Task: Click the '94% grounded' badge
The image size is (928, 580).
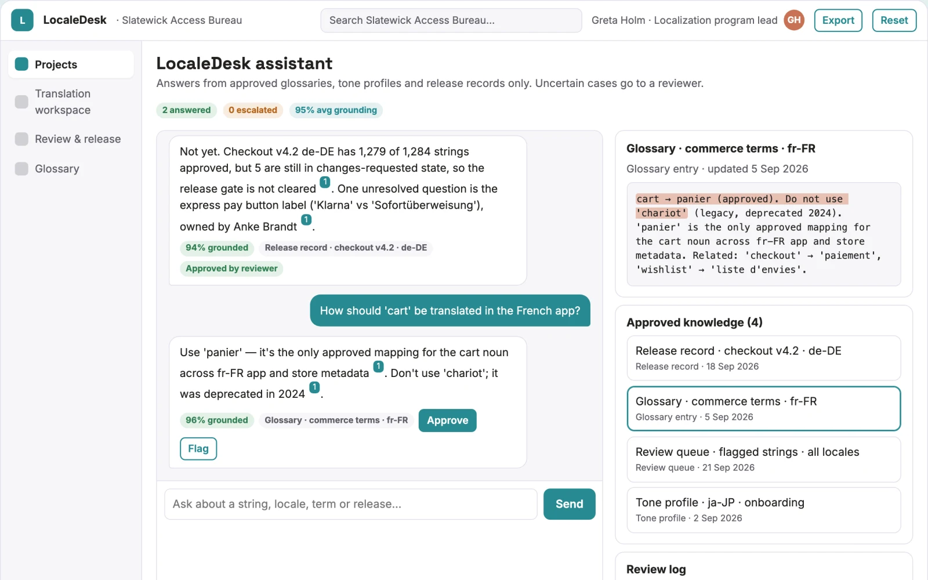Action: pyautogui.click(x=217, y=248)
